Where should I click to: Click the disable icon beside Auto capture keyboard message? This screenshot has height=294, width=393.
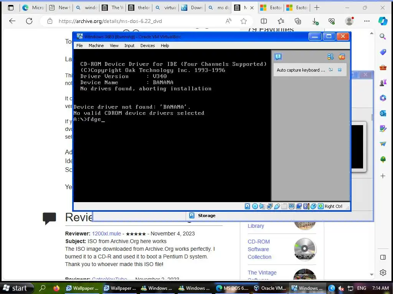pos(331,70)
